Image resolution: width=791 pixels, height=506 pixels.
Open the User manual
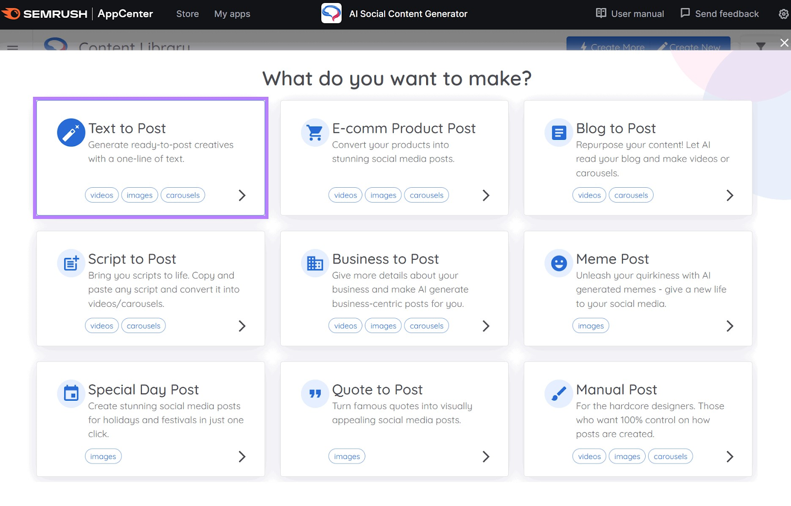(x=629, y=14)
